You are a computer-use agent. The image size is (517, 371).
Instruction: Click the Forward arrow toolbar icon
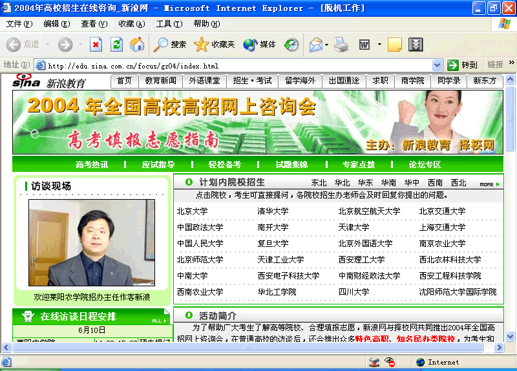[65, 45]
